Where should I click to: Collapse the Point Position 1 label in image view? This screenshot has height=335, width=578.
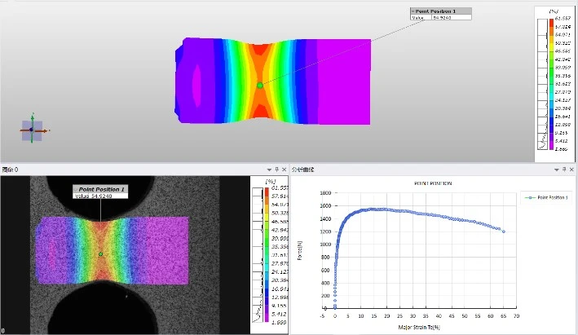click(77, 189)
